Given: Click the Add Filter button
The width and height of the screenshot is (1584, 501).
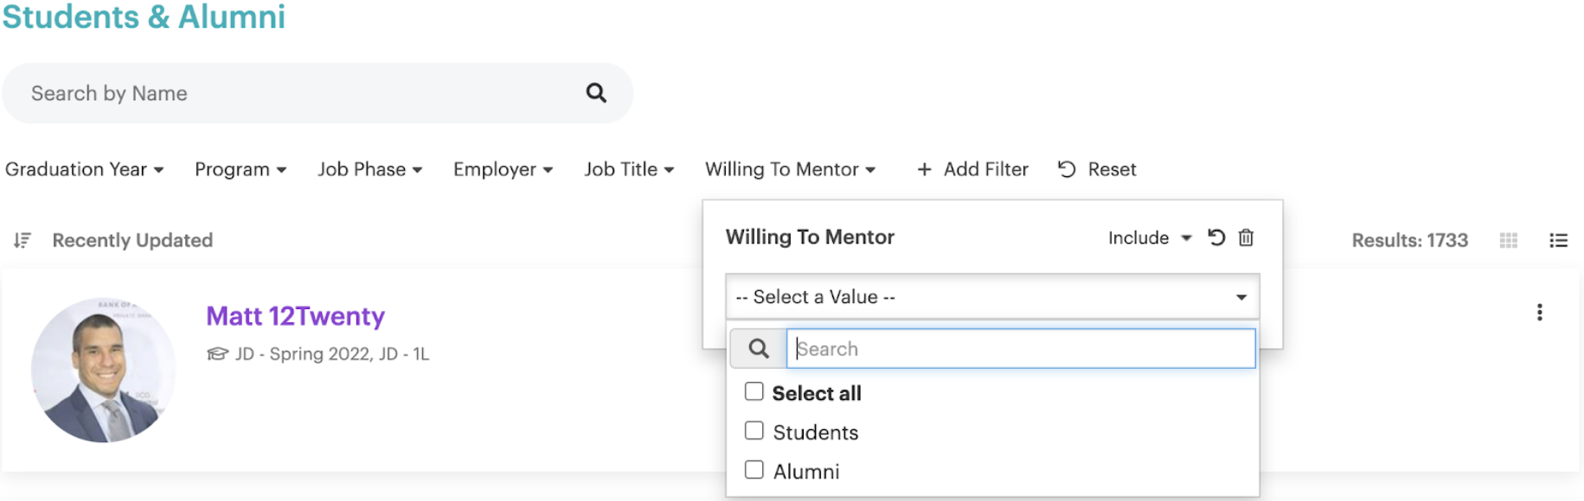Looking at the screenshot, I should (972, 169).
